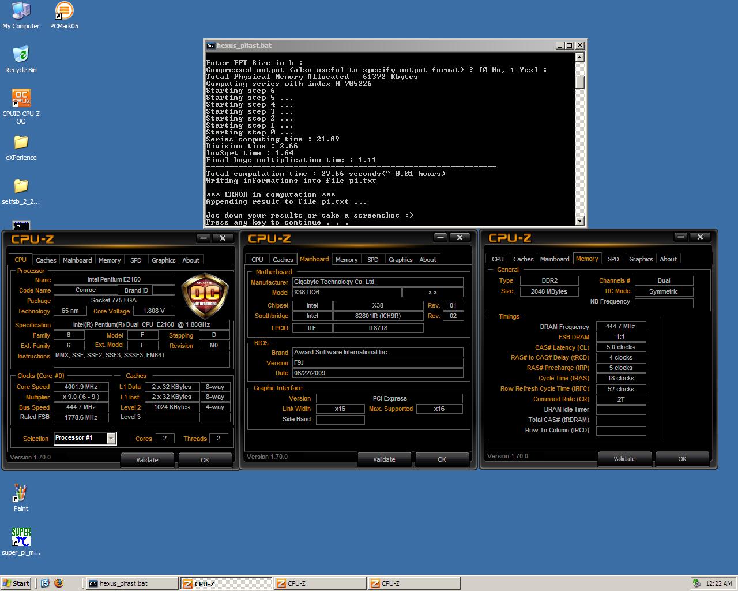Image resolution: width=738 pixels, height=591 pixels.
Task: Click the Internet Explorer quick launch icon
Action: pos(45,583)
